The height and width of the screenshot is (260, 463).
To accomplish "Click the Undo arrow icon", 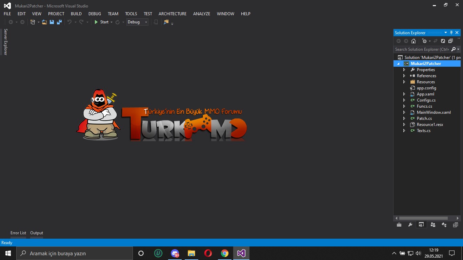I will point(69,22).
